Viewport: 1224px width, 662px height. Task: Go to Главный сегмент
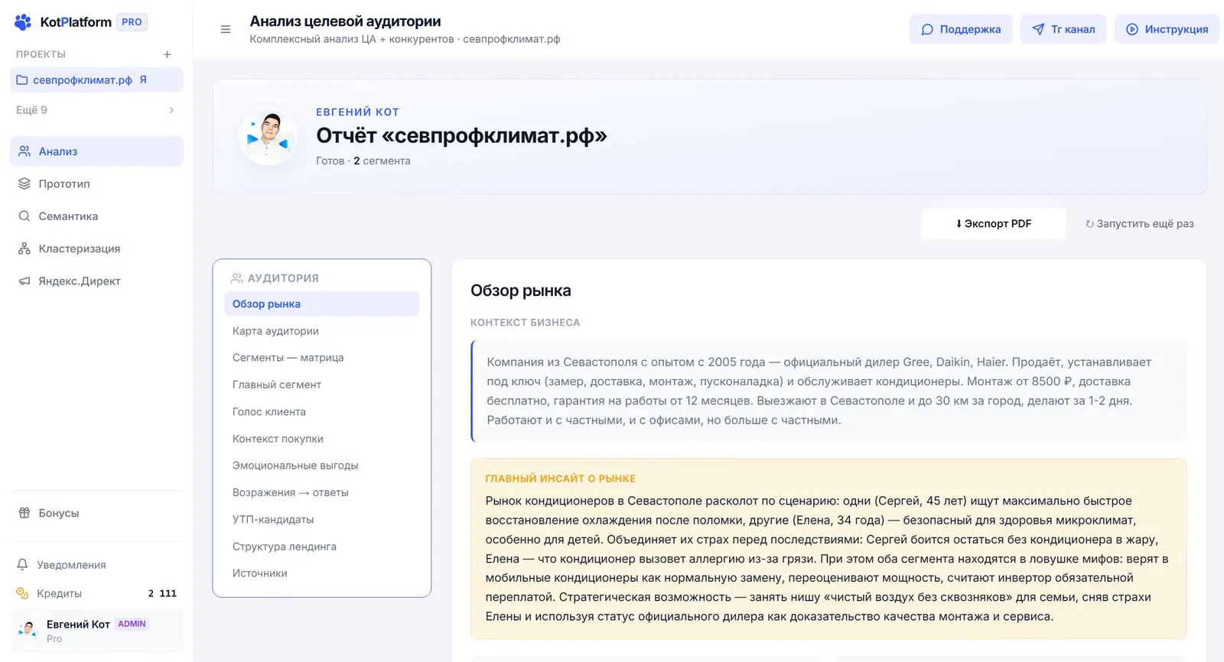pos(321,385)
